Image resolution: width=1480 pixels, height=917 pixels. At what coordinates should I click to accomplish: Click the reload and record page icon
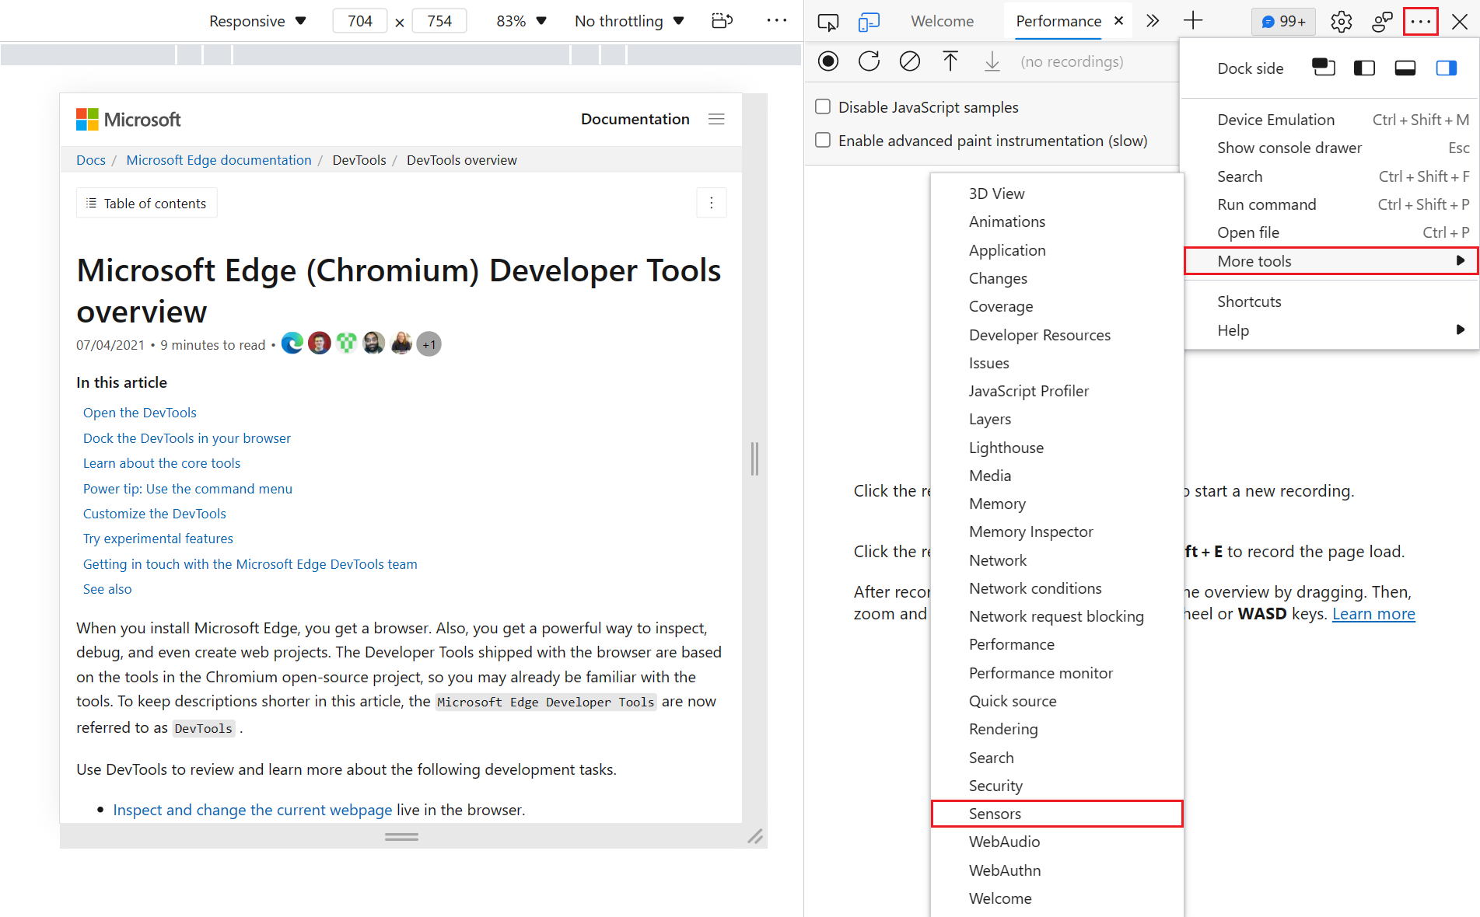tap(869, 61)
